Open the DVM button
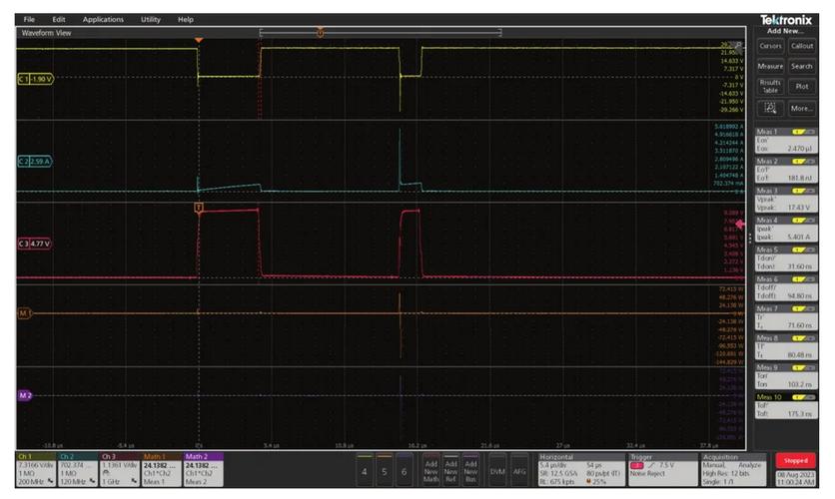Screen dimensions: 835x499 497,470
